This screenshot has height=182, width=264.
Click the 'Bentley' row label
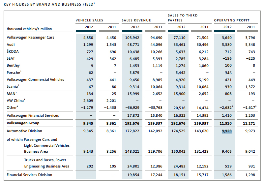point(13,66)
